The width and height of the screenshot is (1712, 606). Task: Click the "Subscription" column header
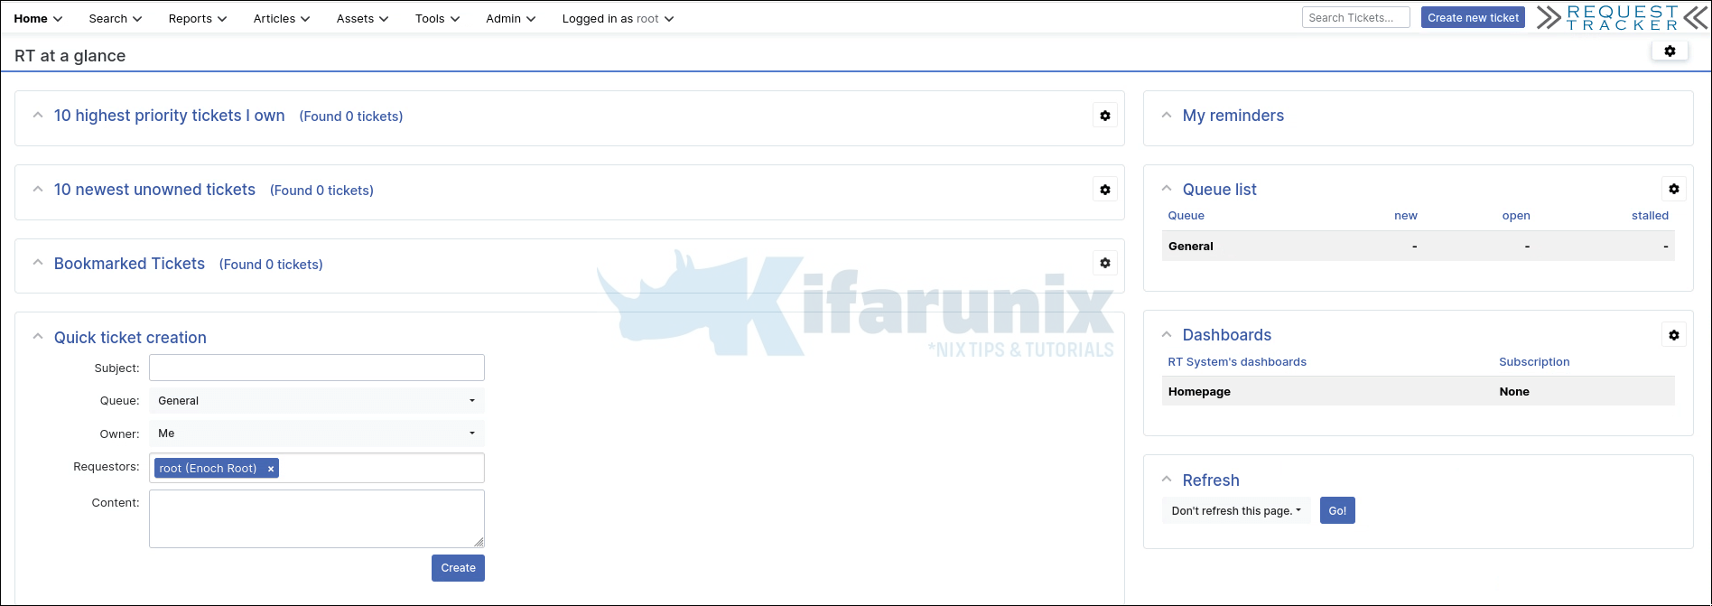pyautogui.click(x=1534, y=362)
